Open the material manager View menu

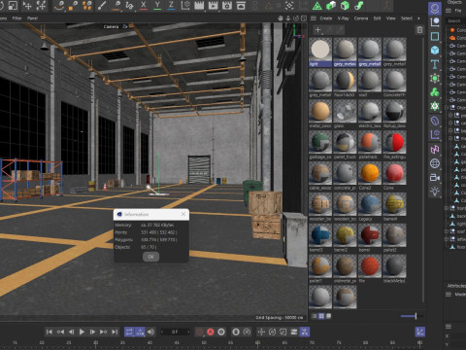[390, 18]
